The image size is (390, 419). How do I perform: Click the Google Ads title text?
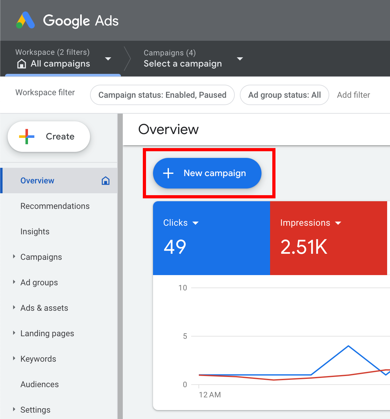tap(81, 21)
